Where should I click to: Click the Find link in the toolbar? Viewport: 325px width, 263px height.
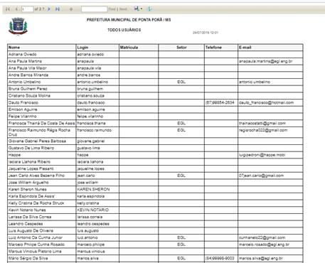pos(112,9)
